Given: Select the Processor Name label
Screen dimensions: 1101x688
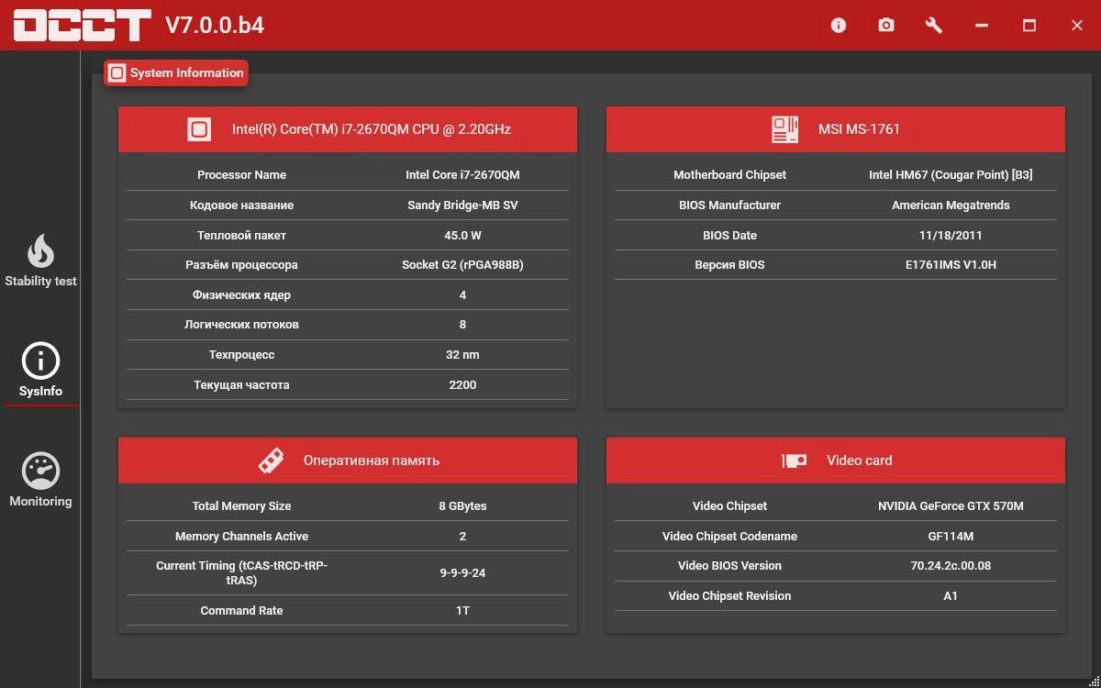Looking at the screenshot, I should pyautogui.click(x=241, y=174).
